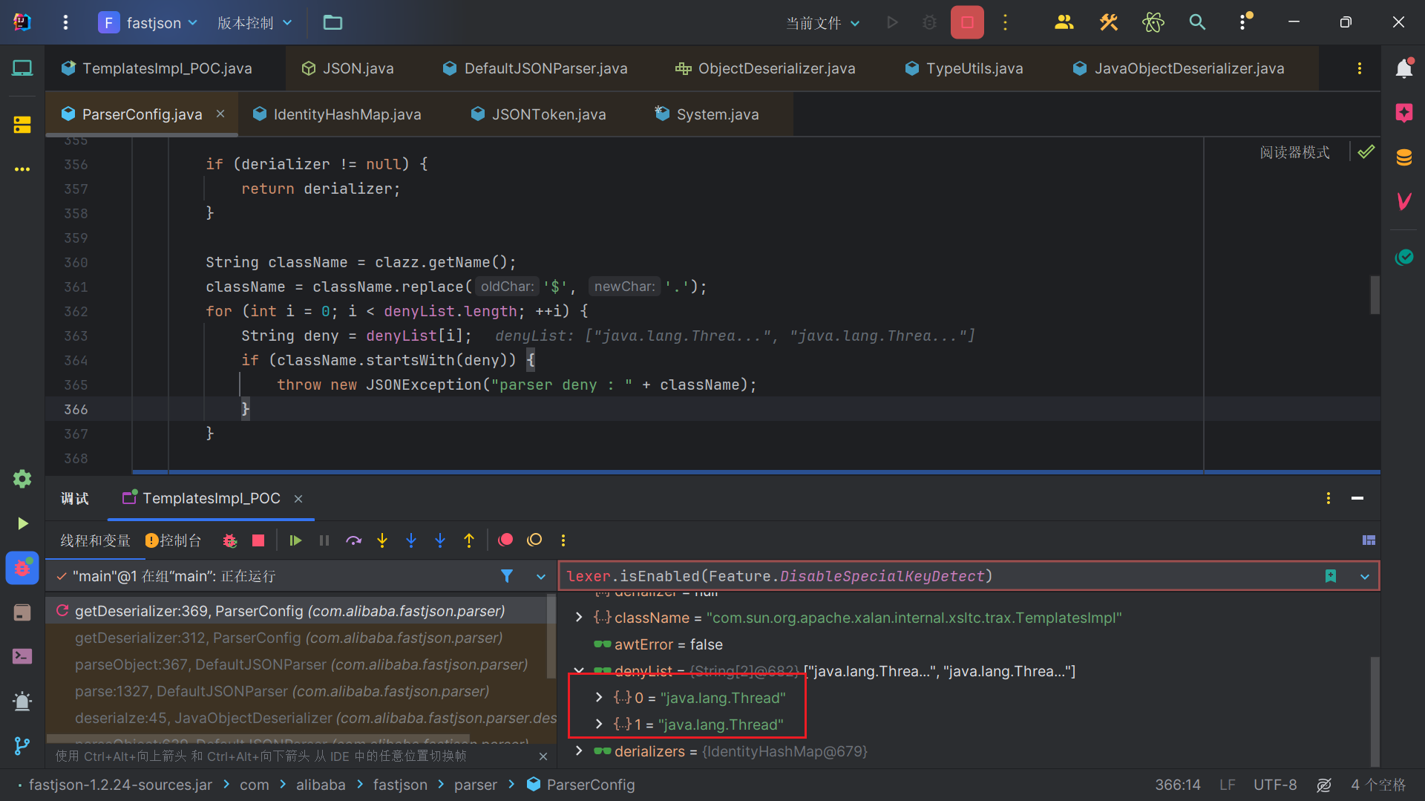
Task: Show more tool windows ellipsis icon
Action: [x=22, y=169]
